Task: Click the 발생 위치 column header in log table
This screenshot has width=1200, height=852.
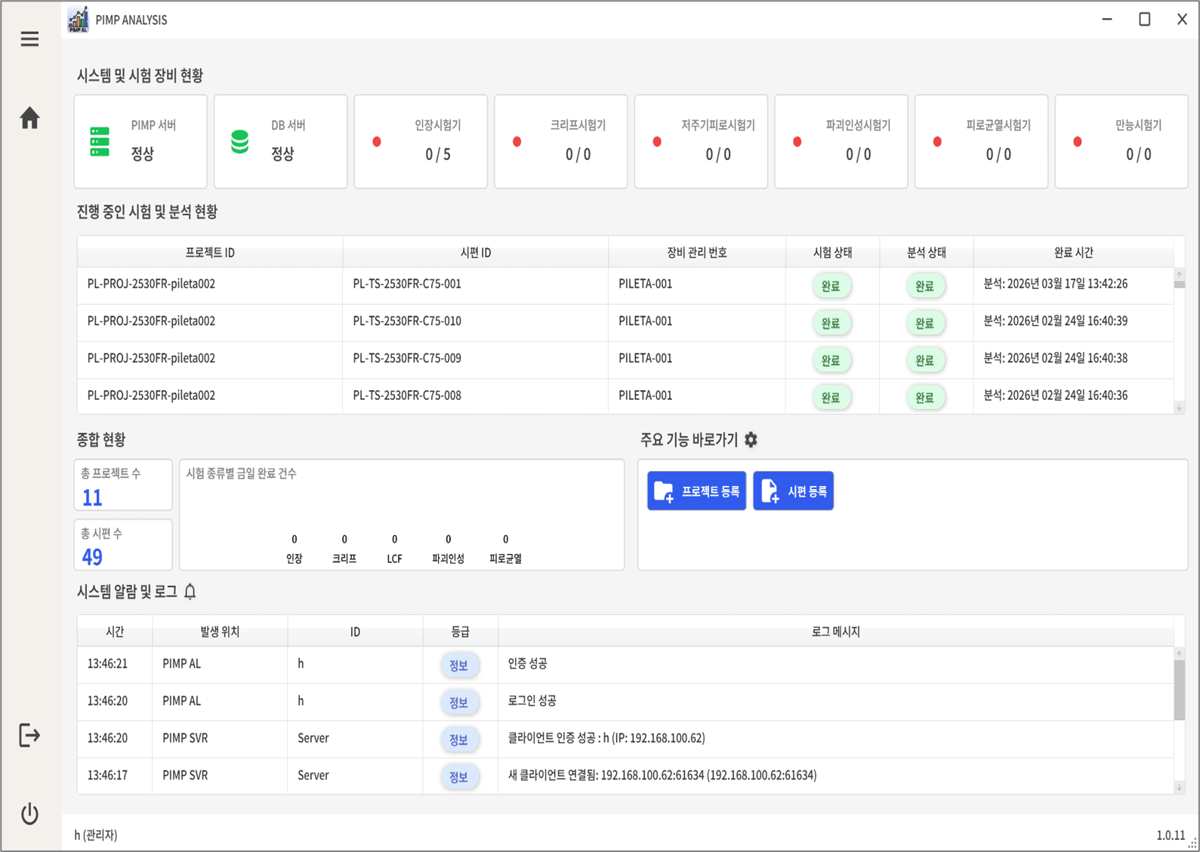Action: coord(220,632)
